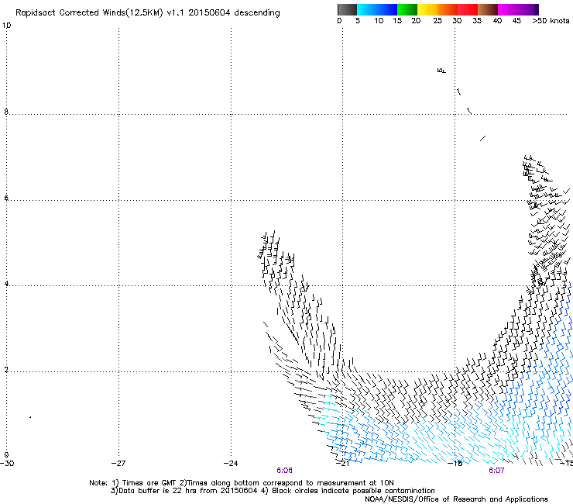573x504 pixels.
Task: Click the longitude axis label '-21'
Action: point(343,464)
